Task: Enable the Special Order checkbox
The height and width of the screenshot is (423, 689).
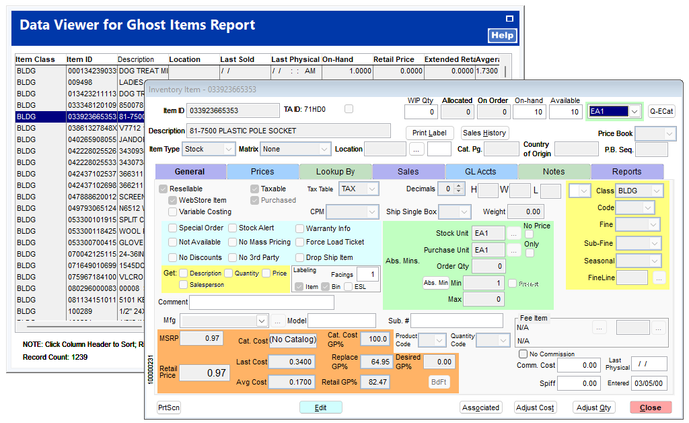Action: tap(173, 228)
